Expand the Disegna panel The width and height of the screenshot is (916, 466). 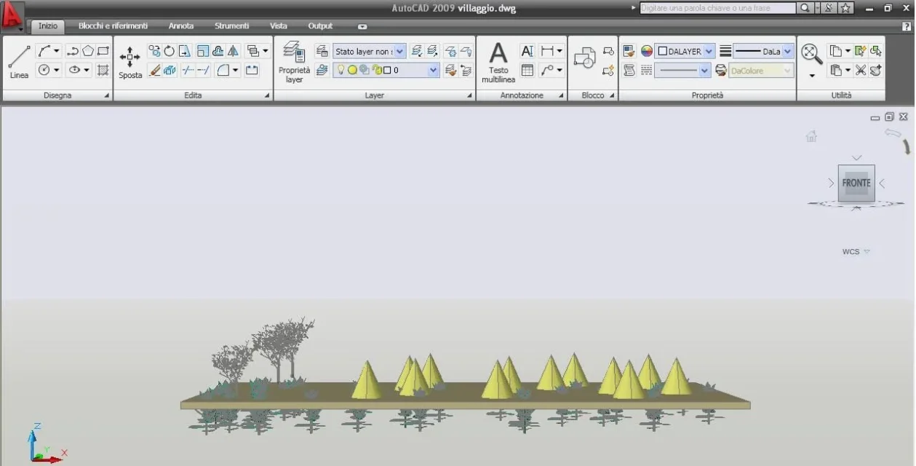(x=106, y=95)
